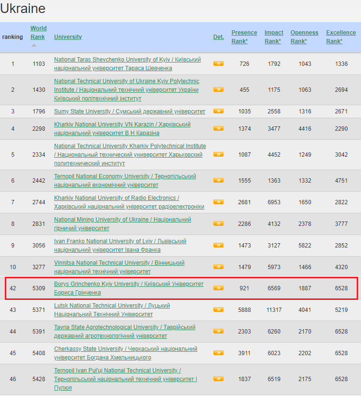Click details arrow for Cherkassy State University
Image resolution: width=361 pixels, height=396 pixels.
tap(218, 353)
